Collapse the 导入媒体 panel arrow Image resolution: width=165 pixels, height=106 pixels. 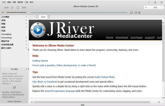tap(28, 69)
